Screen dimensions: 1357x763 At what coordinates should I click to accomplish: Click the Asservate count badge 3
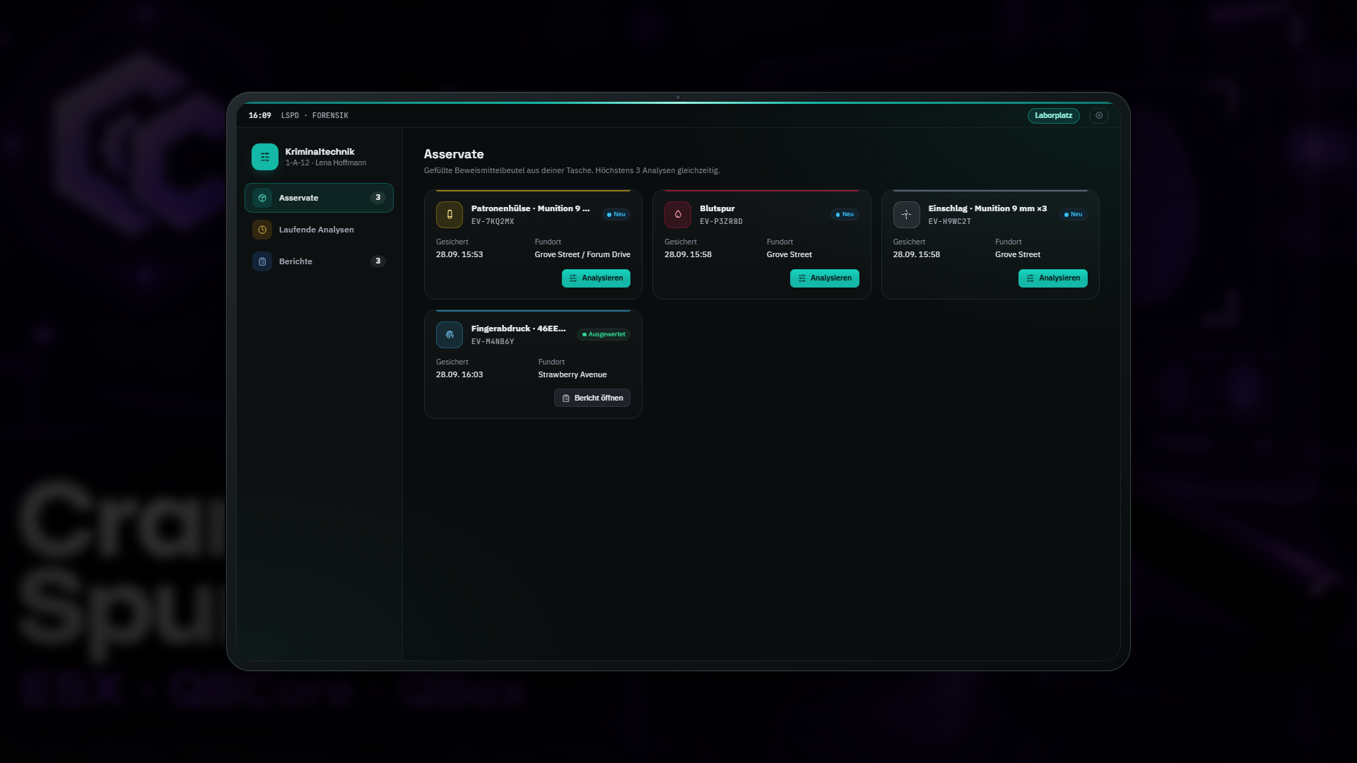click(378, 198)
